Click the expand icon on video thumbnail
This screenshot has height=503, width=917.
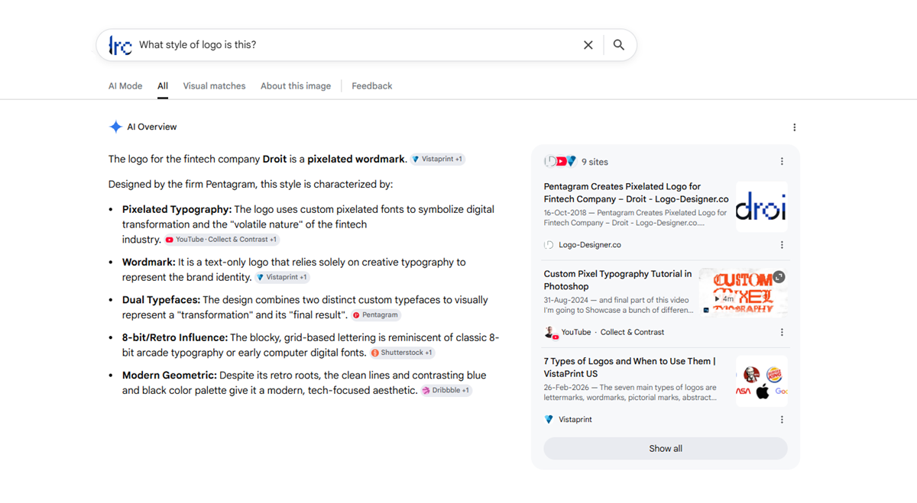(779, 277)
